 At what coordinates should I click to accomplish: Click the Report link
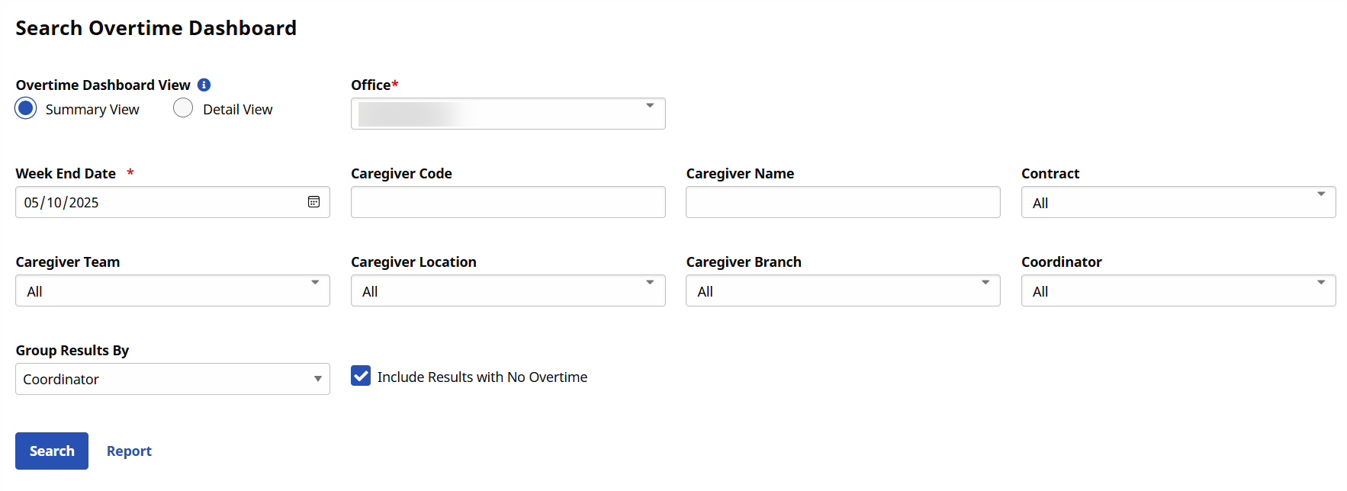point(129,451)
